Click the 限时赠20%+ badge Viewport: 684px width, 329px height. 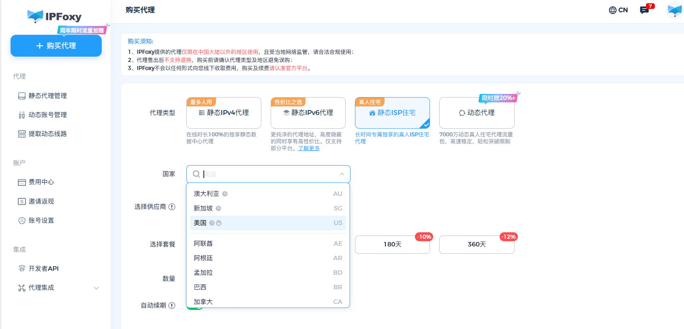tap(498, 98)
